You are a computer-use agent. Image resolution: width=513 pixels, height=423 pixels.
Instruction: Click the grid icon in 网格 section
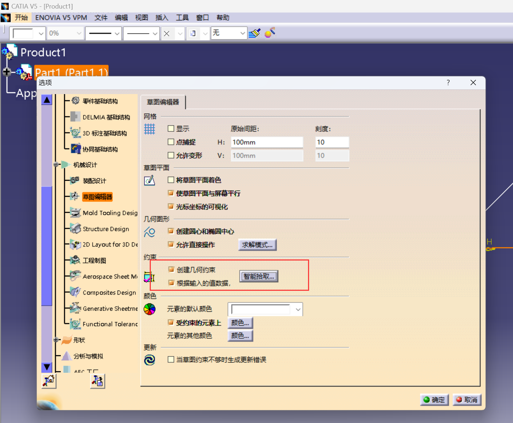pyautogui.click(x=149, y=129)
